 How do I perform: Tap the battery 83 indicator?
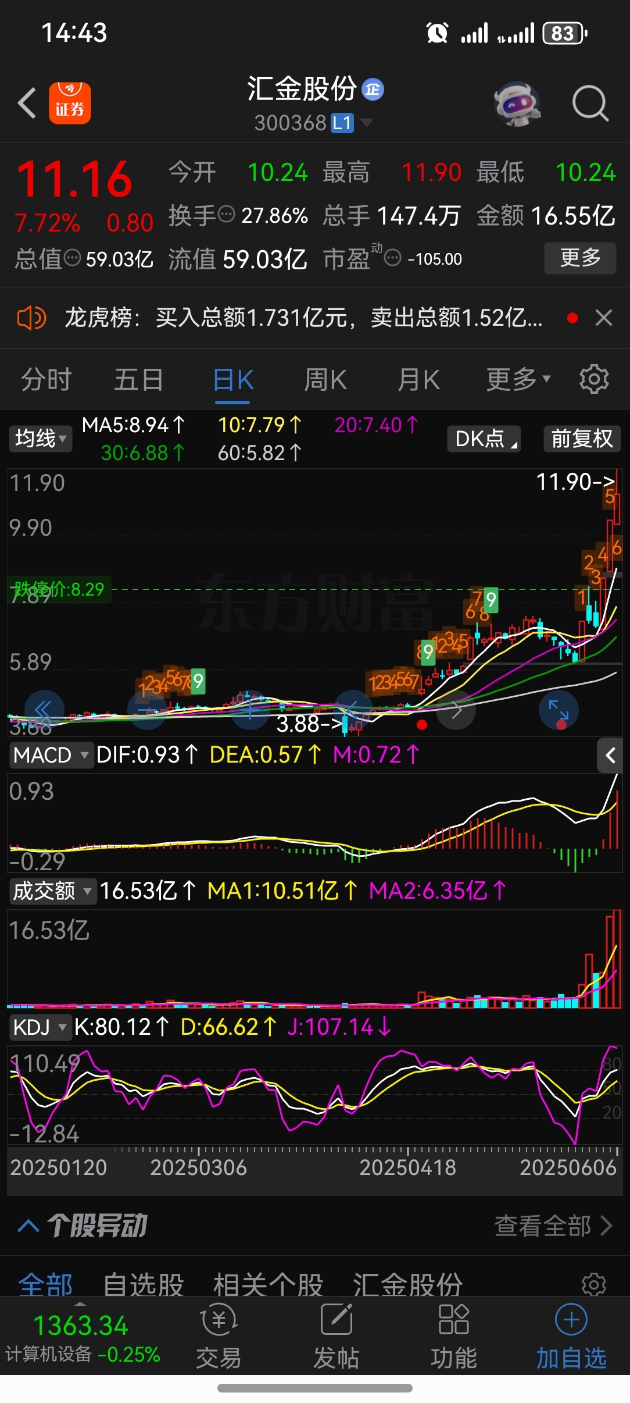tap(565, 33)
